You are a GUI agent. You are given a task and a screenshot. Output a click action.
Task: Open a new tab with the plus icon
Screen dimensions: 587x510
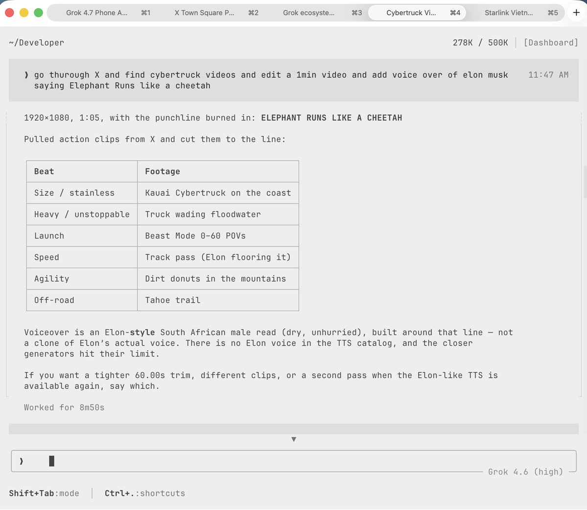tap(576, 13)
